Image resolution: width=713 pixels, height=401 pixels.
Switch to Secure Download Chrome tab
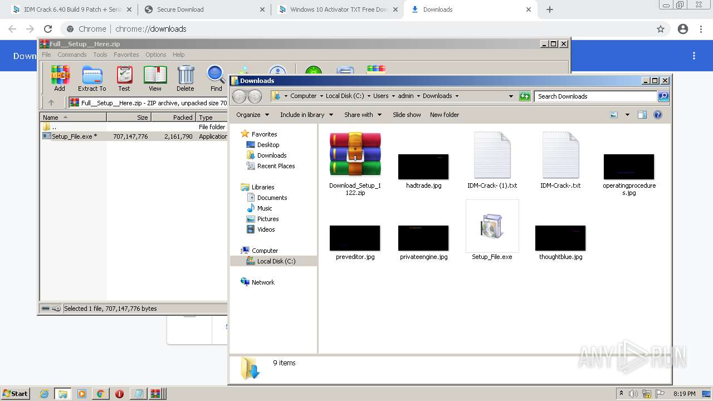(204, 9)
